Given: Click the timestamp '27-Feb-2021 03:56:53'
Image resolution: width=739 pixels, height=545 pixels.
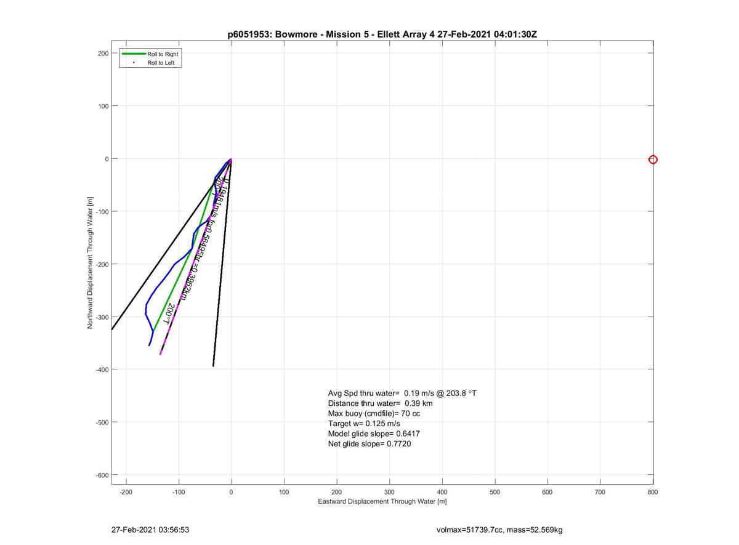Looking at the screenshot, I should tap(150, 530).
